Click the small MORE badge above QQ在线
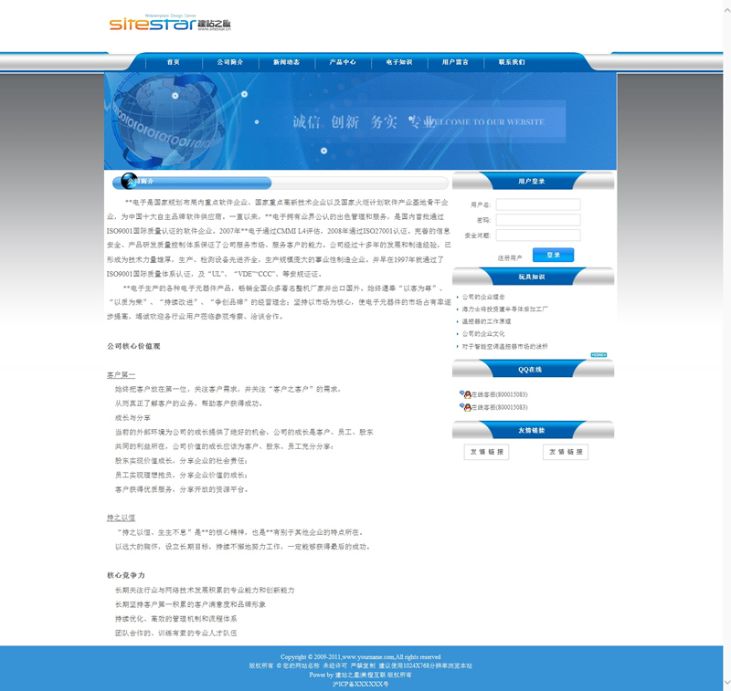This screenshot has height=691, width=731. click(x=599, y=354)
